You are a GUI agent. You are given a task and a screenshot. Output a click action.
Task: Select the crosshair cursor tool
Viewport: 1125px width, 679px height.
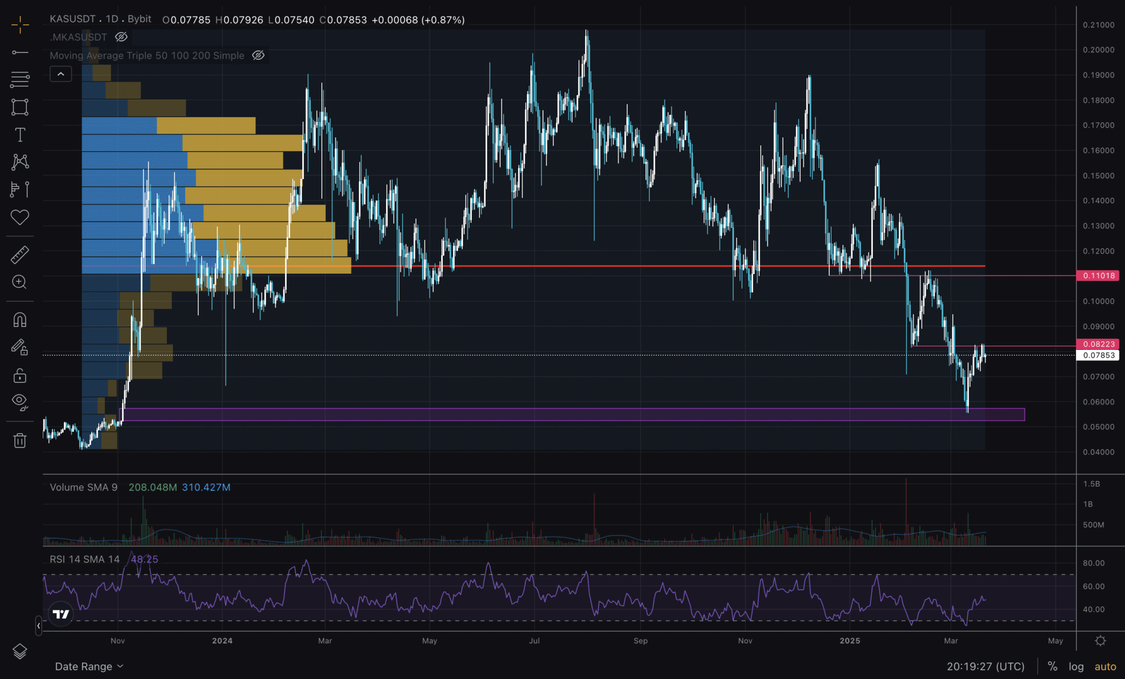20,25
